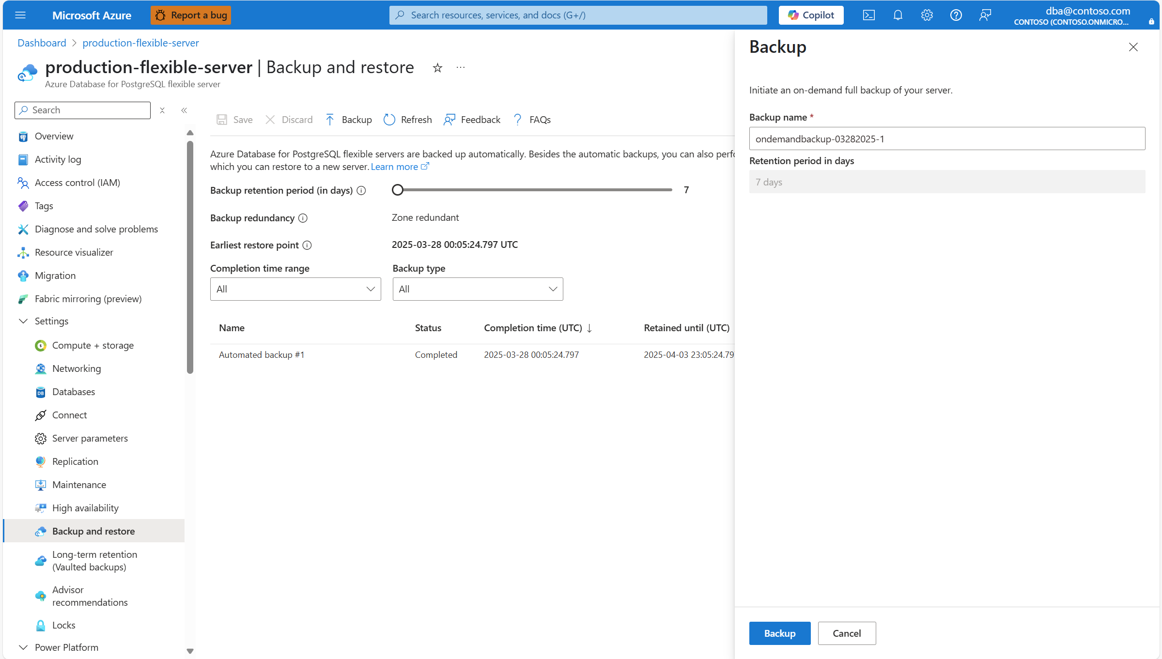Click the backup retention slider handle
Screen dimensions: 1162x659
click(x=398, y=190)
